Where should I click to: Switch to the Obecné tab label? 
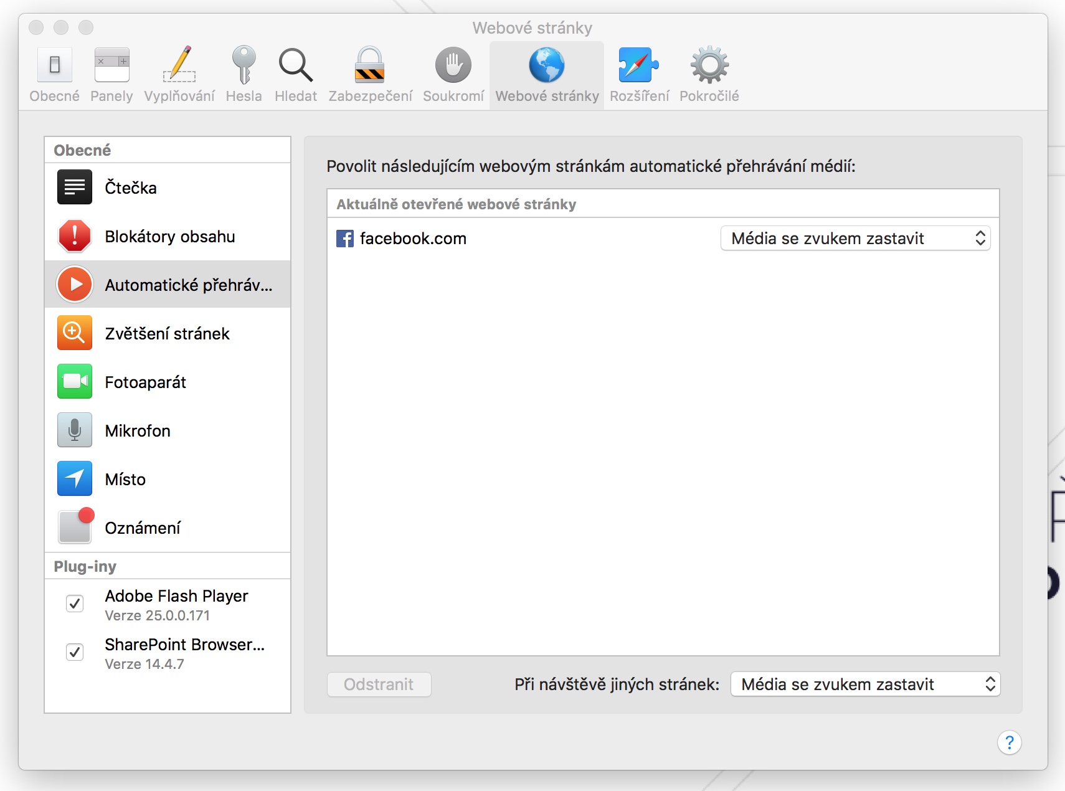(x=55, y=96)
